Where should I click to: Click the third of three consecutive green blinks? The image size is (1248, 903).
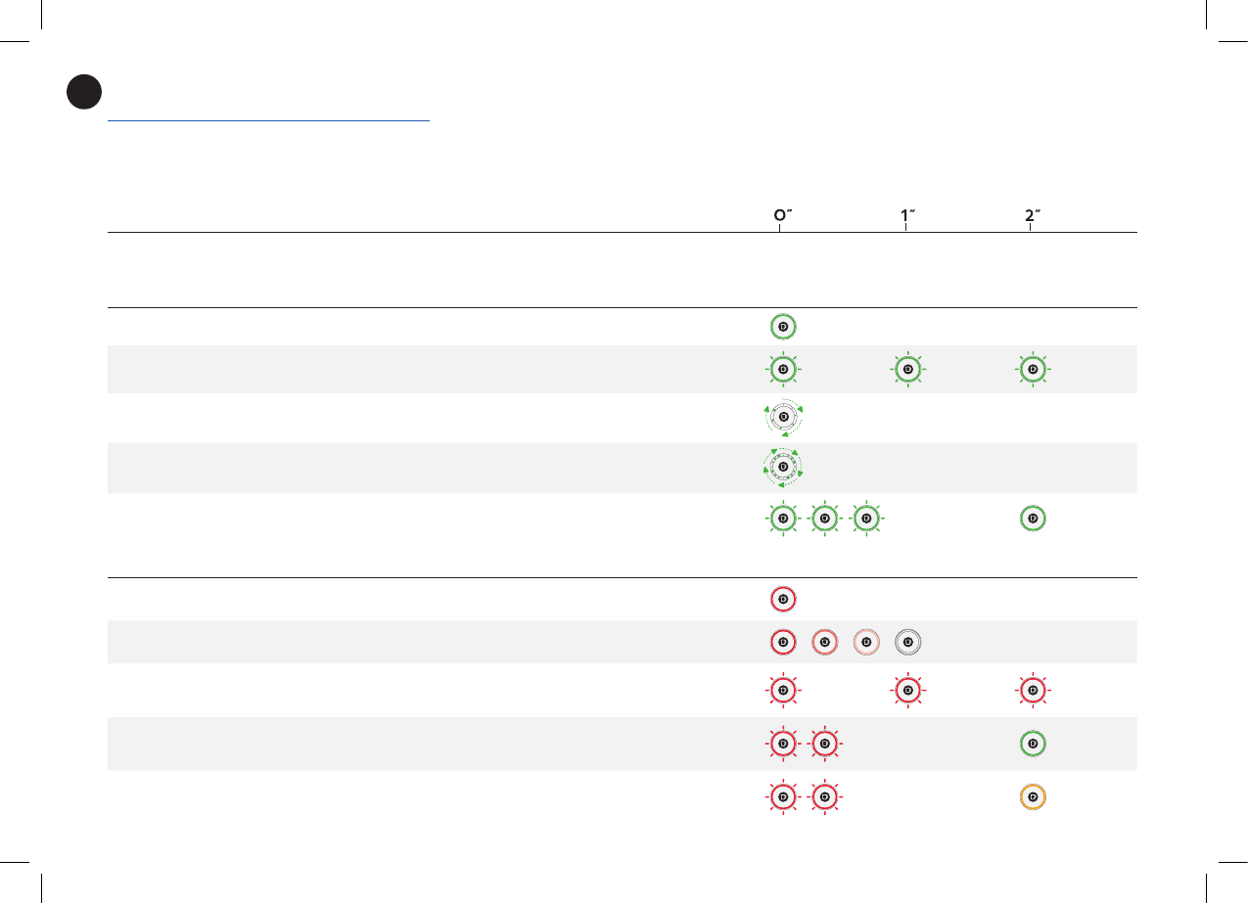coord(866,518)
